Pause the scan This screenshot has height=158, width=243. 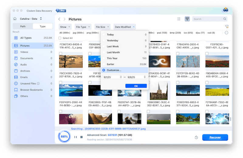click(x=75, y=137)
